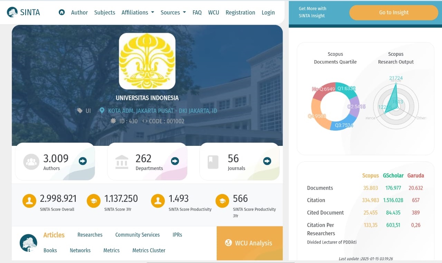Click the Scopus column header
442x263 pixels.
pyautogui.click(x=370, y=176)
